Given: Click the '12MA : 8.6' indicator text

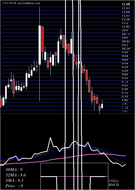Looking at the screenshot, I should point(16,175).
